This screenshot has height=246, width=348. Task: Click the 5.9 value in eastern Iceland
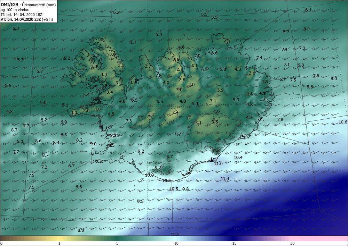click(x=236, y=100)
